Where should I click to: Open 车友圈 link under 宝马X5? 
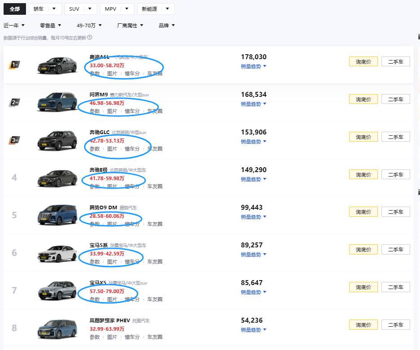coord(155,299)
